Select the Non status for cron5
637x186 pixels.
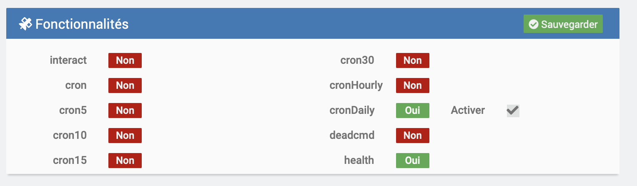(125, 111)
